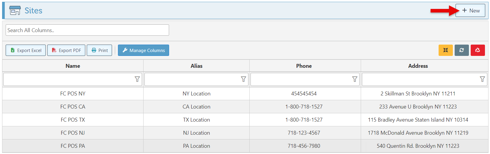The height and width of the screenshot is (154, 490).
Task: Export the sites list as PDF
Action: (66, 50)
